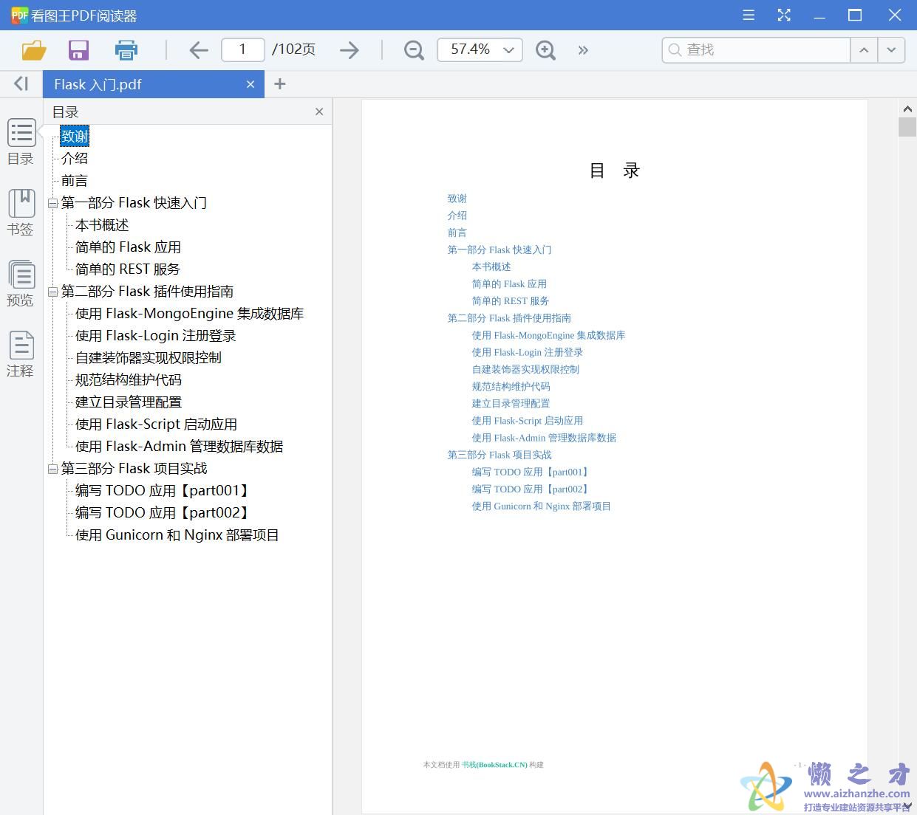Zoom out using the magnifier minus icon
The image size is (917, 815).
pos(413,49)
